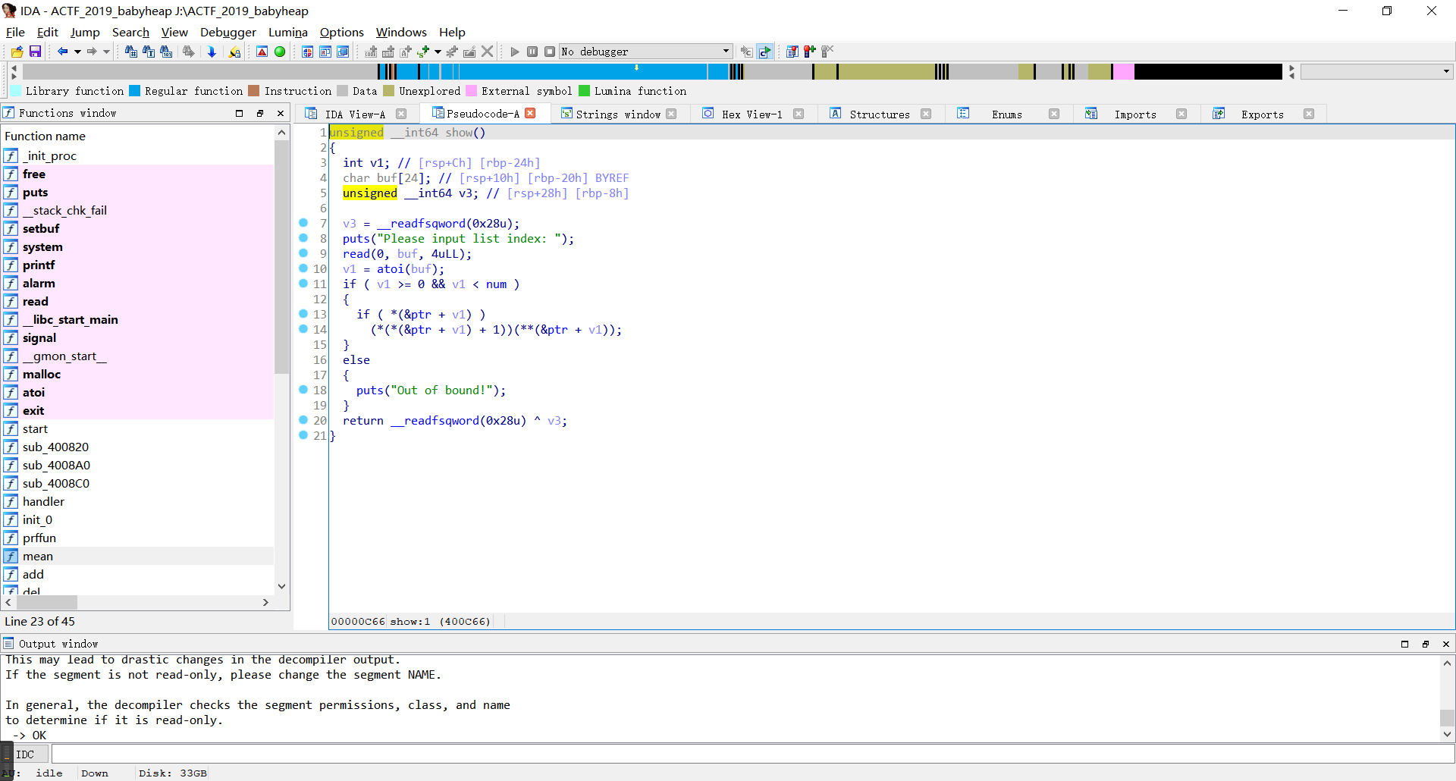Screen dimensions: 1456x781
Task: Click the blue Regular function legend swatch
Action: (135, 91)
